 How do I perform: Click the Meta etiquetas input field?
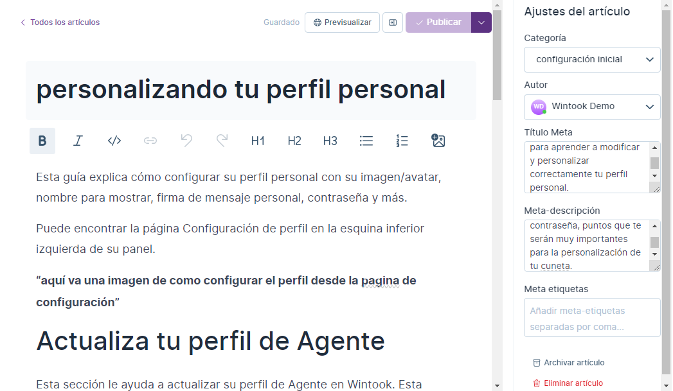pyautogui.click(x=592, y=317)
